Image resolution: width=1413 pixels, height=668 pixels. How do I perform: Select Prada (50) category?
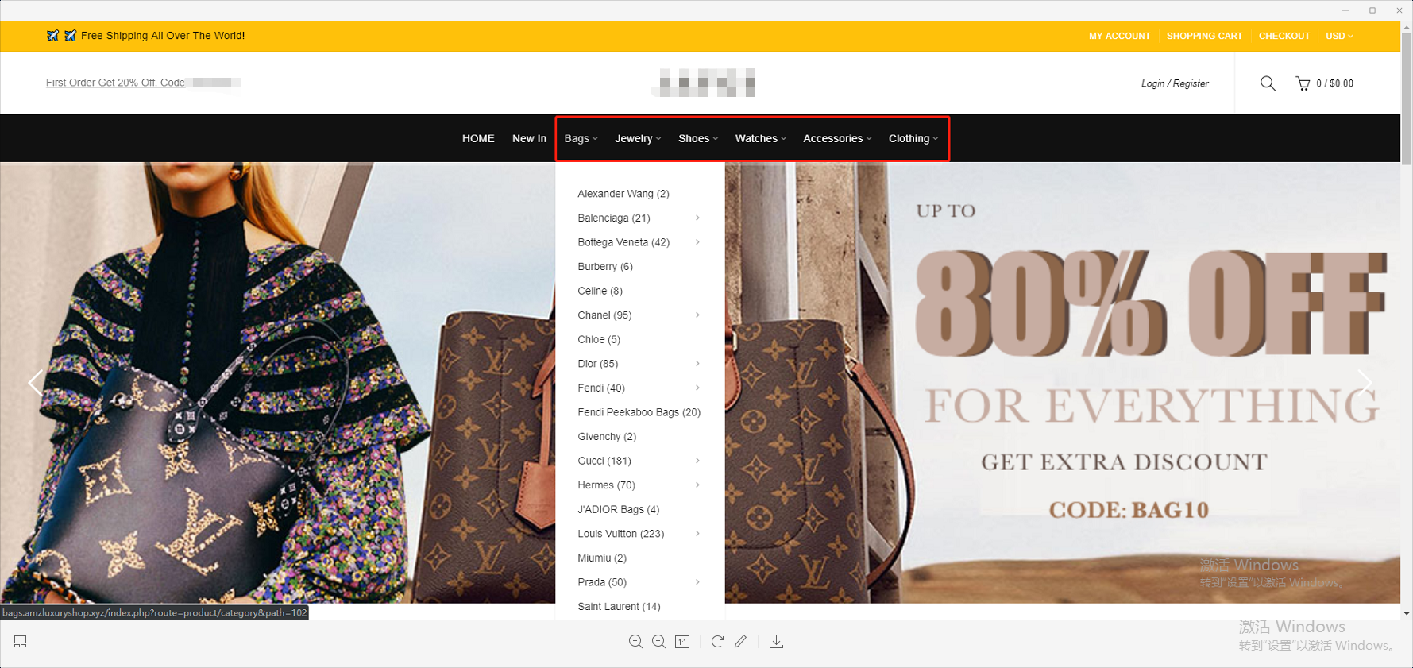tap(602, 582)
